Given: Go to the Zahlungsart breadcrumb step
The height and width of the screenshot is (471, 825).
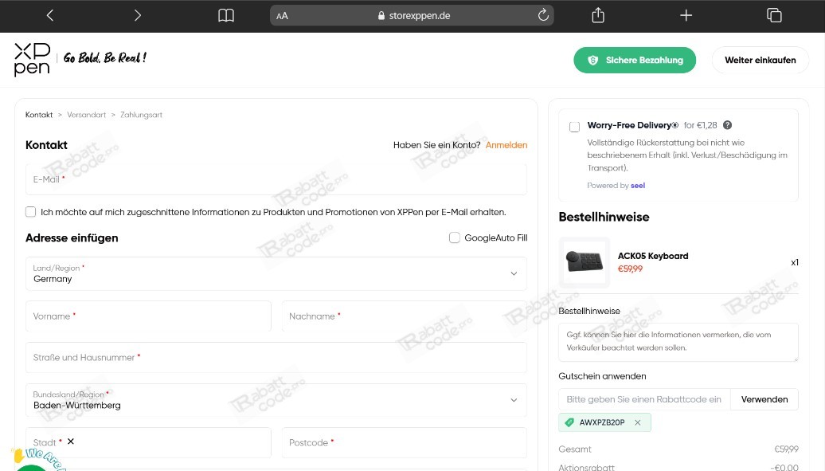Looking at the screenshot, I should (x=141, y=115).
